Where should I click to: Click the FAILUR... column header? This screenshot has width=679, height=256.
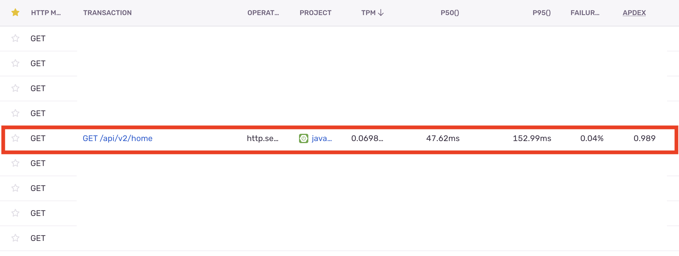(585, 13)
